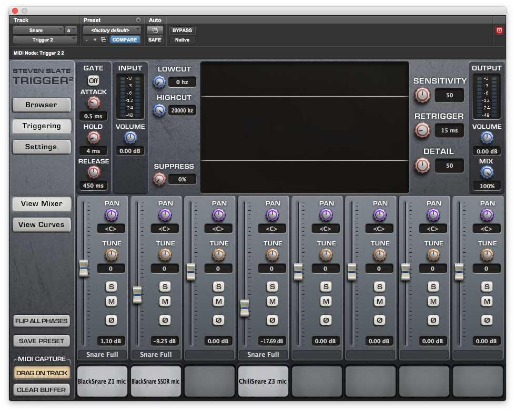The image size is (515, 412).
Task: Open the Snare track selector dropdown
Action: pos(38,30)
